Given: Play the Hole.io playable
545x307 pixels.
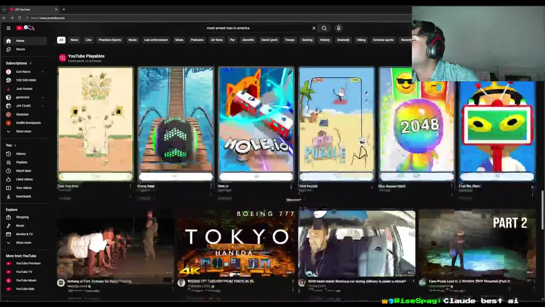Looking at the screenshot, I should [x=256, y=124].
